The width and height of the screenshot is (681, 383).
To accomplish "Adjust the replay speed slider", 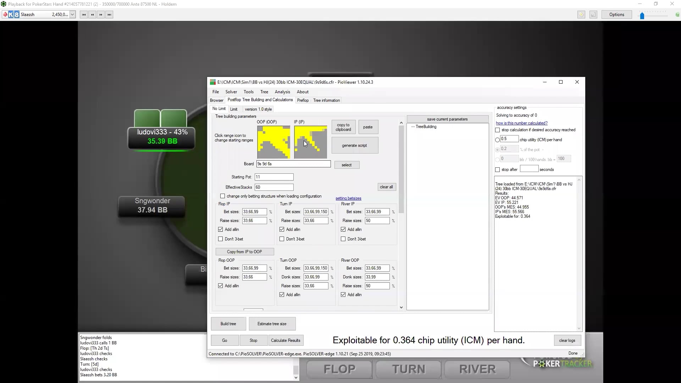I will (642, 16).
